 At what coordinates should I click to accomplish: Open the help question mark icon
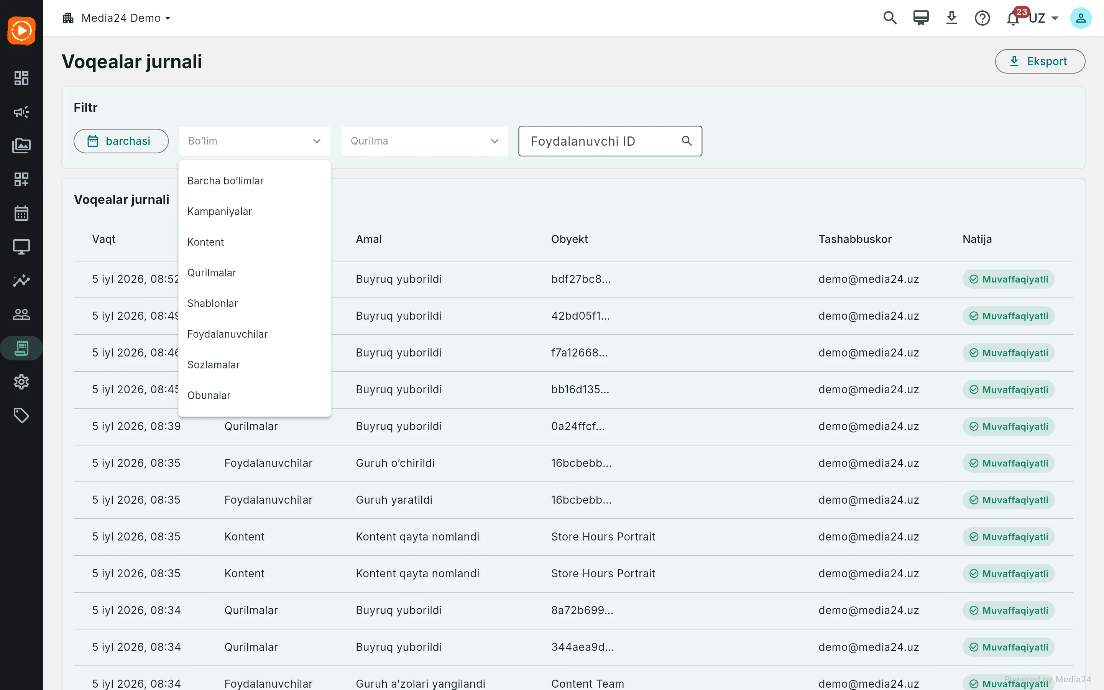click(x=982, y=18)
